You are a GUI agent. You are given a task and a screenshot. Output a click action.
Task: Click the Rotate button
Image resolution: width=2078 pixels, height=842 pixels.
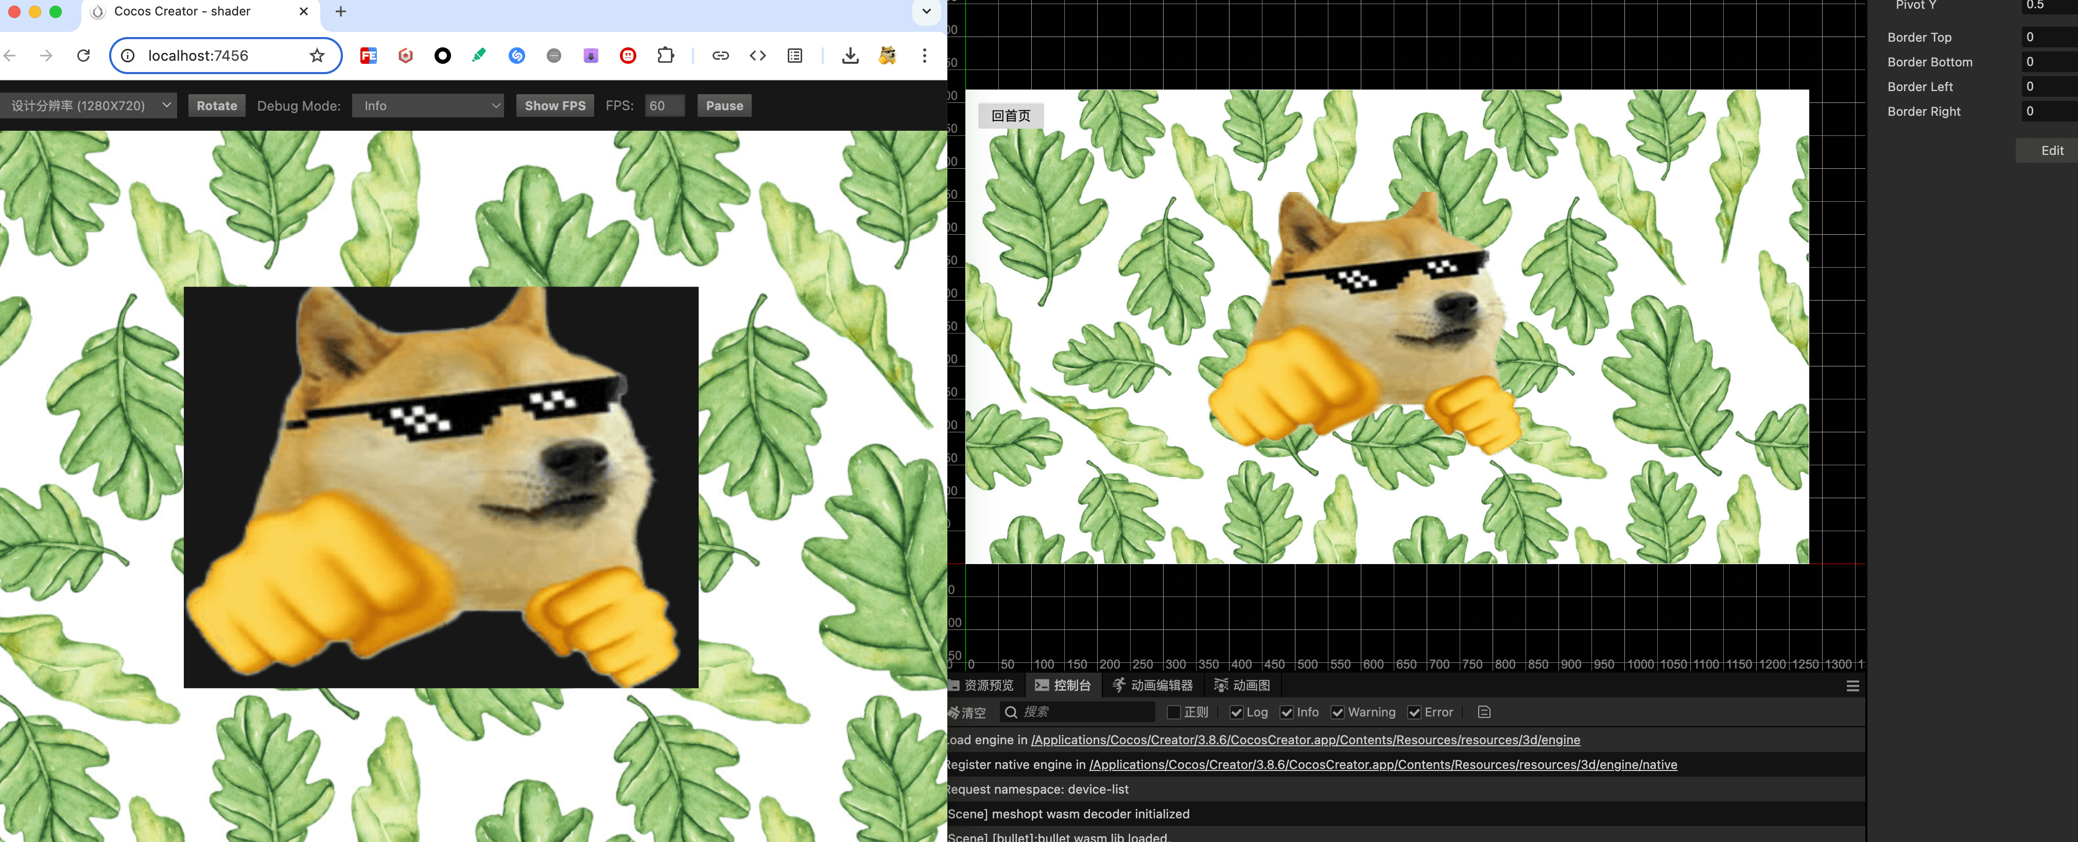[x=216, y=106]
